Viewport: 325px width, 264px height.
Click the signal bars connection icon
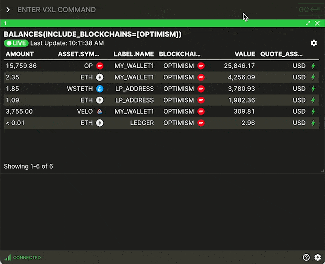tap(7, 257)
